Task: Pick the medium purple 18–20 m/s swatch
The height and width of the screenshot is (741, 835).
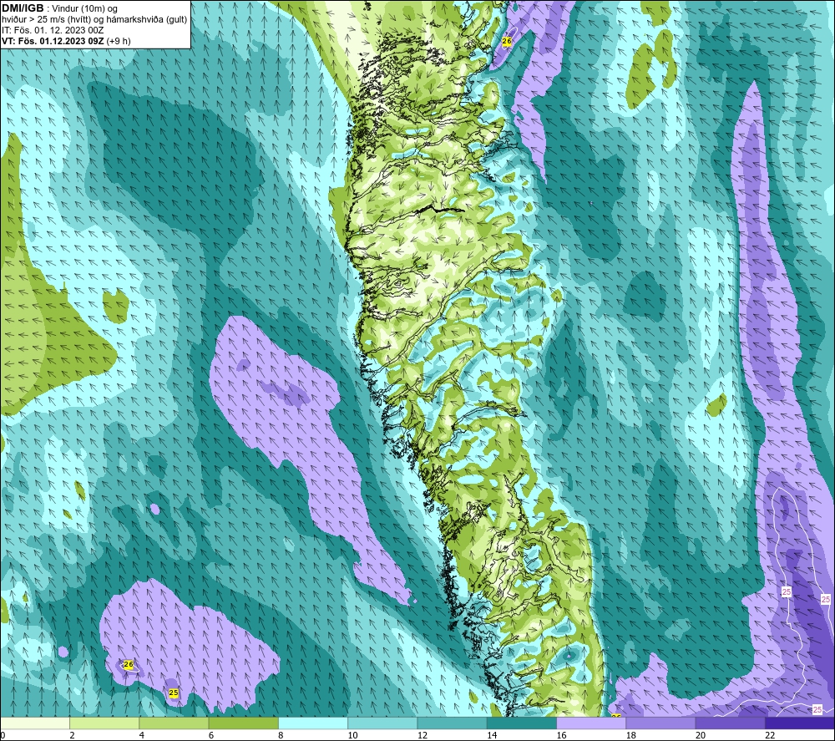Action: 660,723
